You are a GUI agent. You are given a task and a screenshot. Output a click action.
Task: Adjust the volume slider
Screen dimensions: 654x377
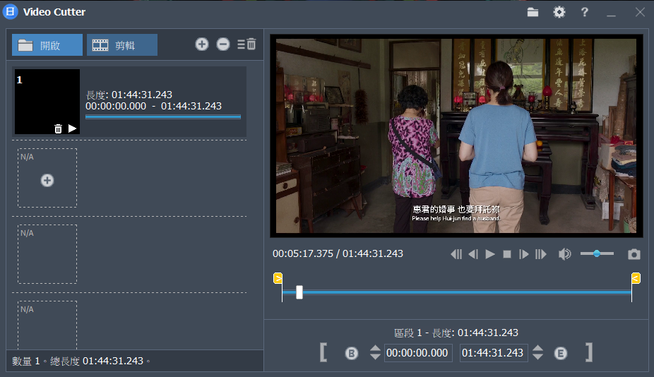tap(597, 253)
